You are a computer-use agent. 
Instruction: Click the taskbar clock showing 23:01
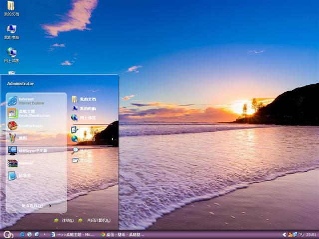point(311,234)
